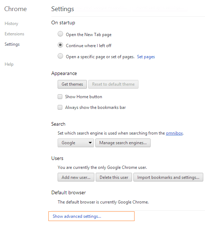Screen dimensions: 205x226
Task: Click 'Delete this user' button
Action: [114, 177]
